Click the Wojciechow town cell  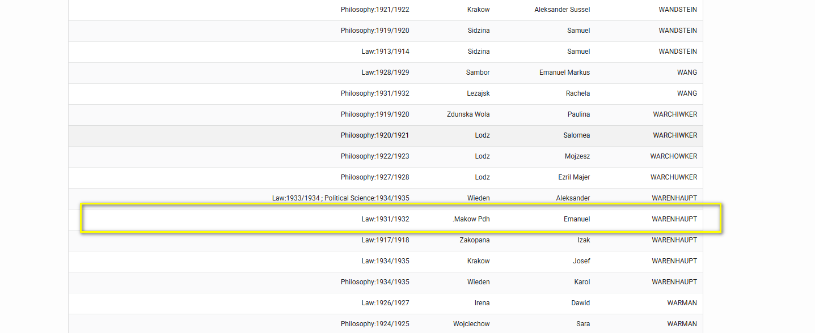click(x=471, y=324)
